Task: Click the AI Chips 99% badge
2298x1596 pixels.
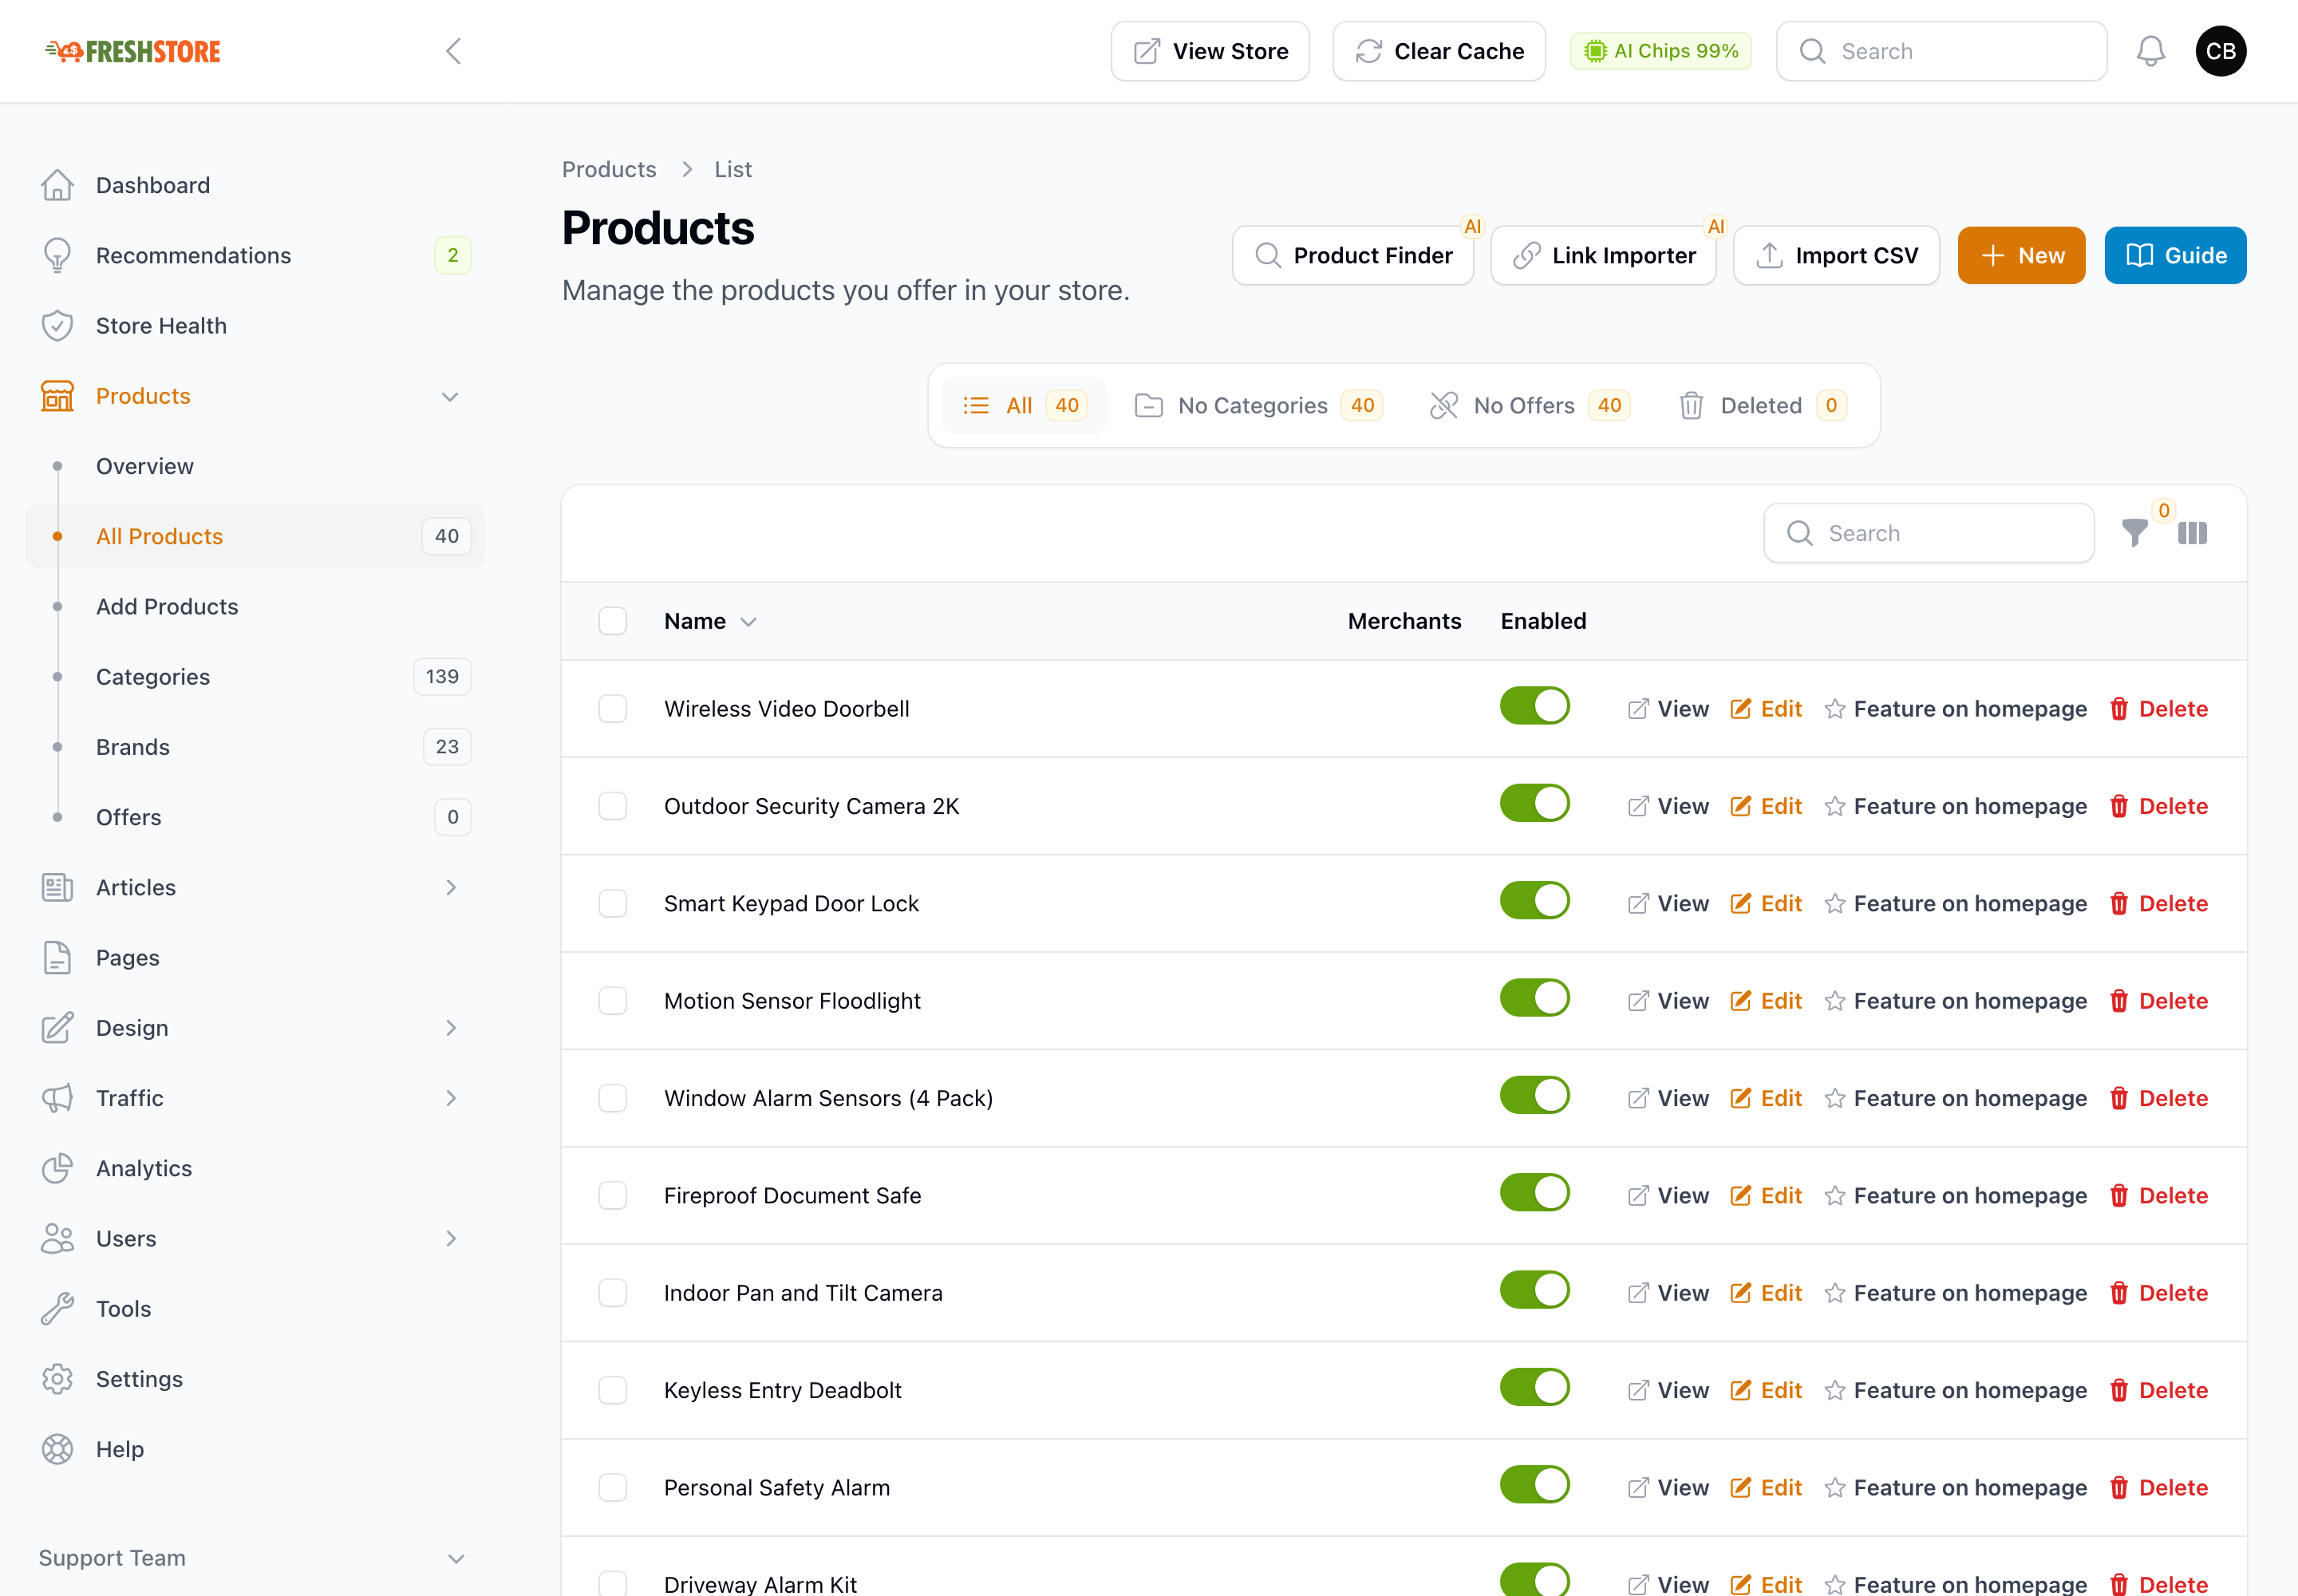Action: pyautogui.click(x=1660, y=51)
